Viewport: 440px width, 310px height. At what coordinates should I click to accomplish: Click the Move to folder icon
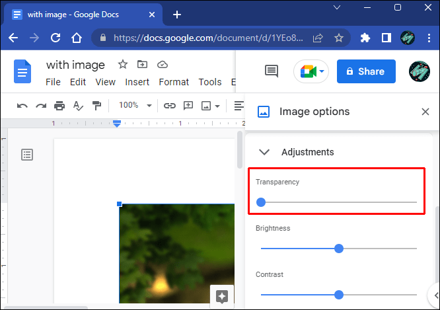(x=142, y=65)
